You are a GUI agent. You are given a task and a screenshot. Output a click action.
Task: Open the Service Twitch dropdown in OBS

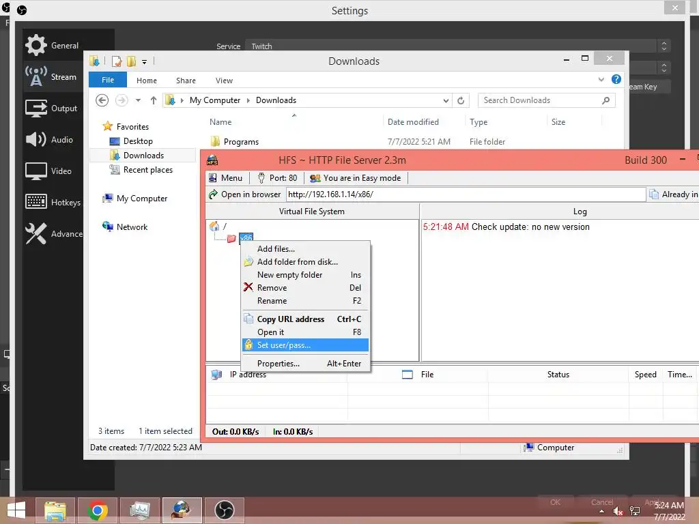[x=457, y=46]
